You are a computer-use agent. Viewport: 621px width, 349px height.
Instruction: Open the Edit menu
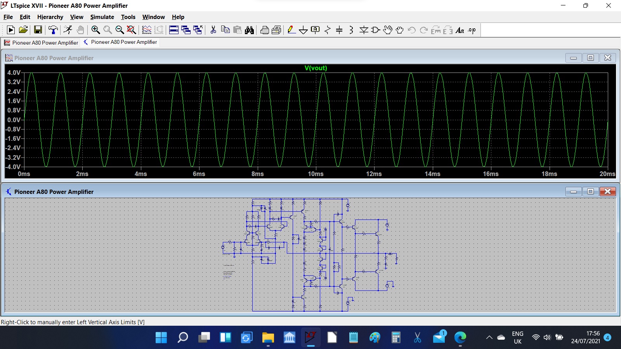25,17
